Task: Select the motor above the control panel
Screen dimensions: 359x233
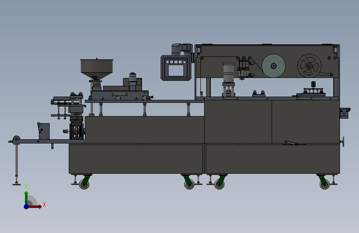Action: tap(182, 49)
